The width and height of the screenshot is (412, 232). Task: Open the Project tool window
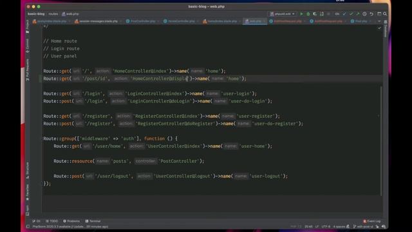click(28, 26)
